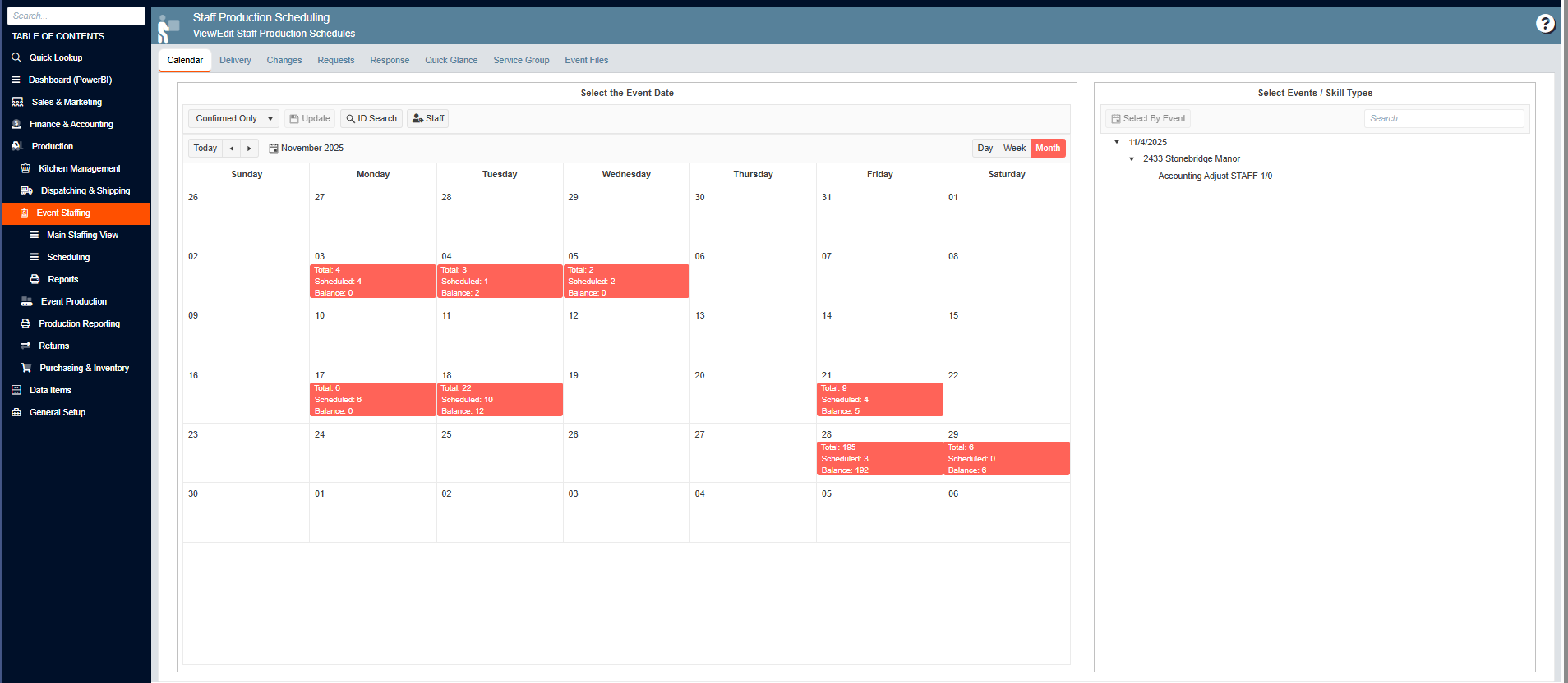Open Production Reporting in the sidebar
1568x683 pixels.
click(x=79, y=323)
